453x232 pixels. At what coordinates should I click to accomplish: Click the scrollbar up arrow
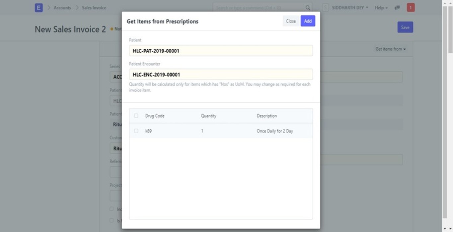coord(445,3)
